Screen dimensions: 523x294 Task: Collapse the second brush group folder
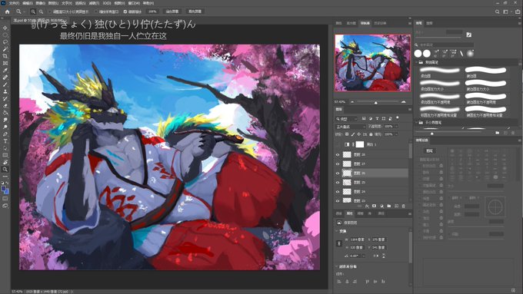[417, 123]
